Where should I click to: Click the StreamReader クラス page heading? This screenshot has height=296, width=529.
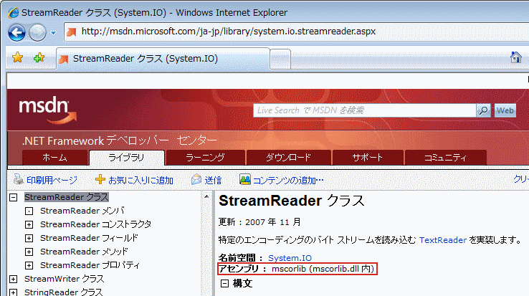coord(292,201)
